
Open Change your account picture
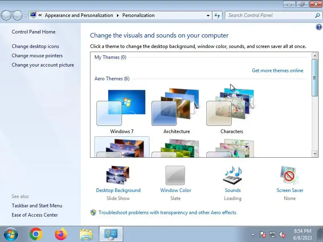(43, 65)
